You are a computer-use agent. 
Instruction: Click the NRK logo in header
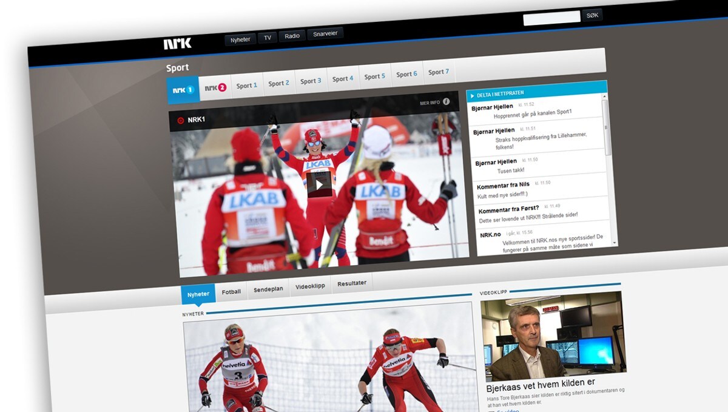point(177,43)
